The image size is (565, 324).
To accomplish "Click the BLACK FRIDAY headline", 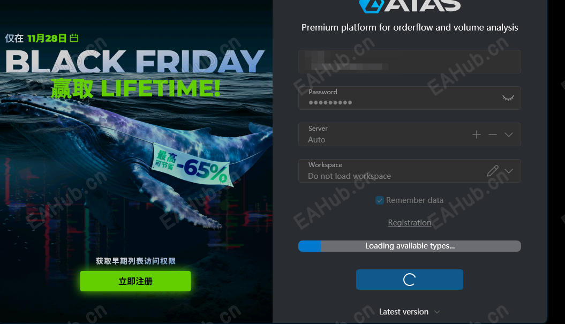I will coord(135,61).
